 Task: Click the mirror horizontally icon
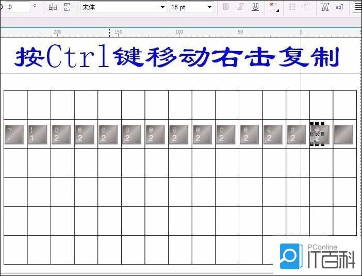(52, 7)
